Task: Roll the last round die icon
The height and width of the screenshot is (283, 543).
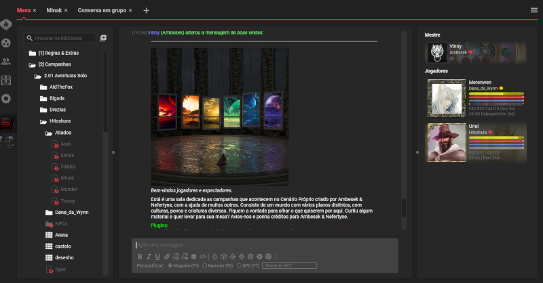Action: tap(268, 257)
